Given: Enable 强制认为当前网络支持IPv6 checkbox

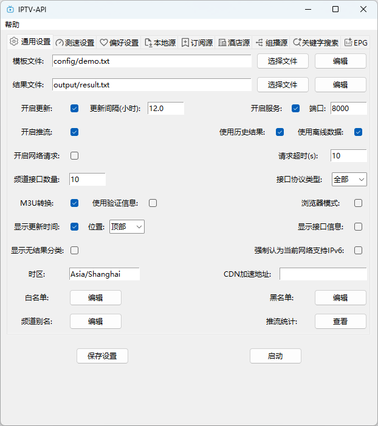Looking at the screenshot, I should click(x=358, y=250).
